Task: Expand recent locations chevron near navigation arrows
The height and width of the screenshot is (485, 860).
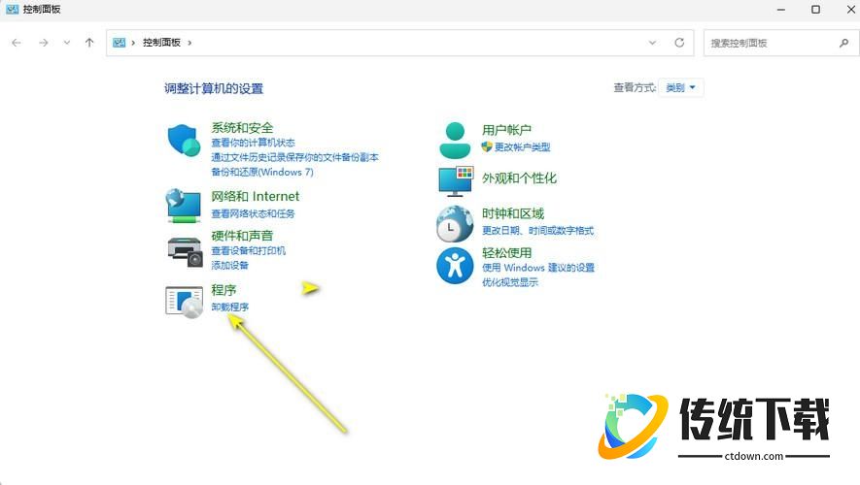Action: (66, 43)
